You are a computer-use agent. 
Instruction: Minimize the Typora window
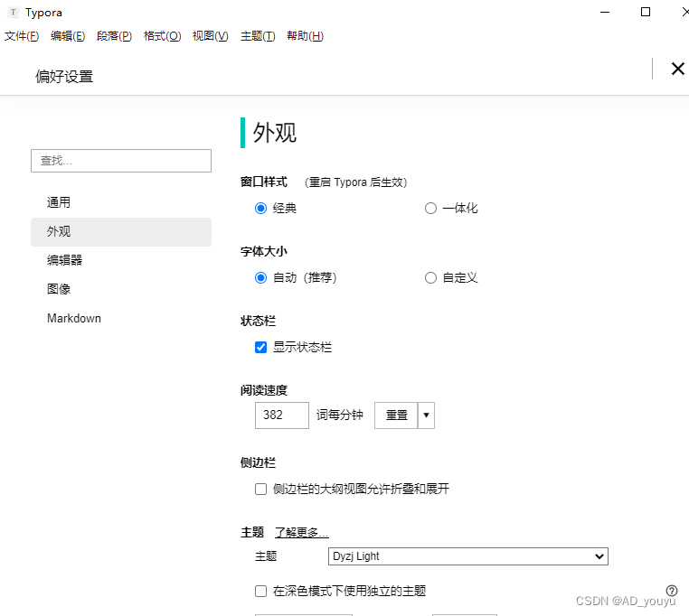[605, 13]
